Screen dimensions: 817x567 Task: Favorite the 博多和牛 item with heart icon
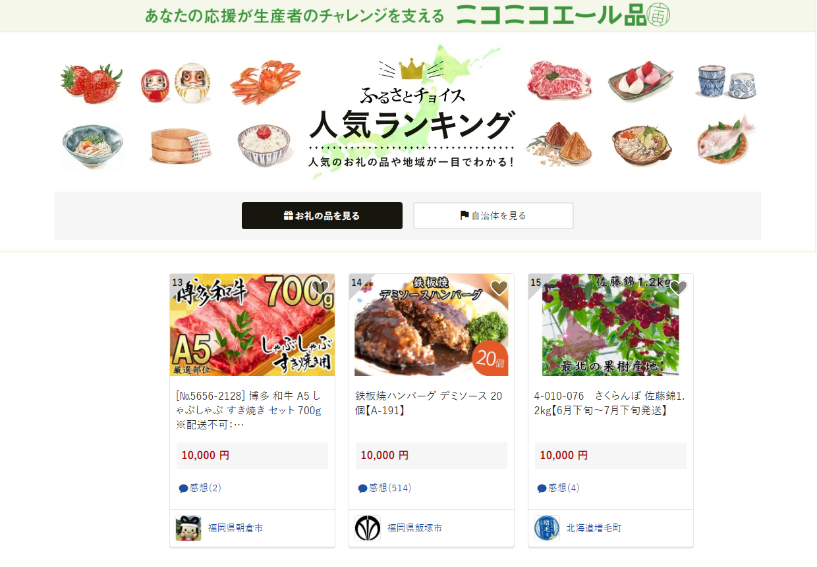click(x=320, y=288)
